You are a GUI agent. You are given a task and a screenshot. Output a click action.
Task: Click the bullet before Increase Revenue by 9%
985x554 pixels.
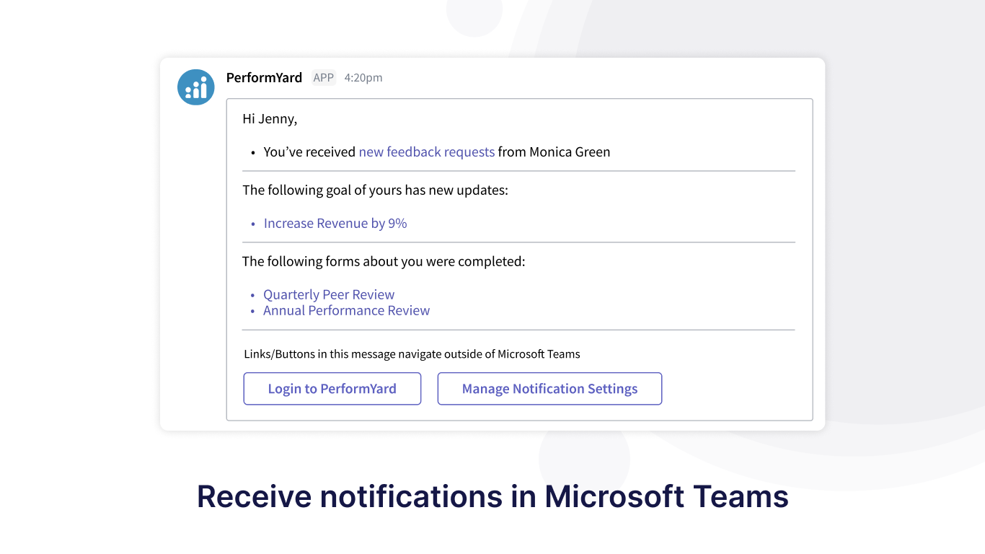point(253,224)
